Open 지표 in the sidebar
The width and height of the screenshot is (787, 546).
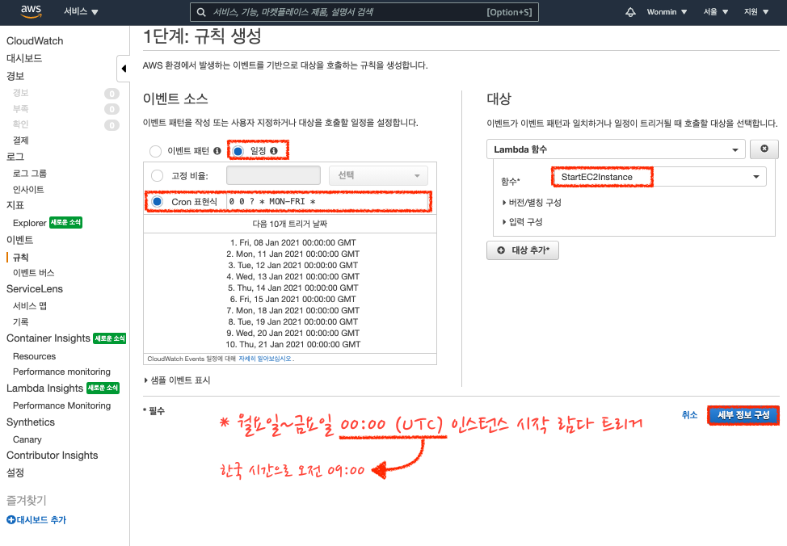click(x=15, y=205)
